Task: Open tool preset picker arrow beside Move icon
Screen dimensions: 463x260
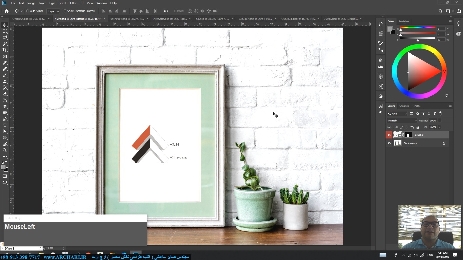Action: [x=22, y=11]
